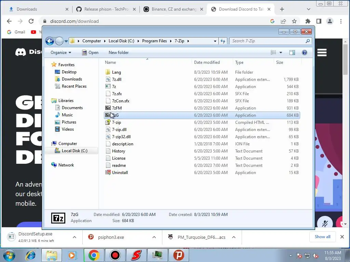The height and width of the screenshot is (262, 350).
Task: Change view using the views icon
Action: [273, 53]
